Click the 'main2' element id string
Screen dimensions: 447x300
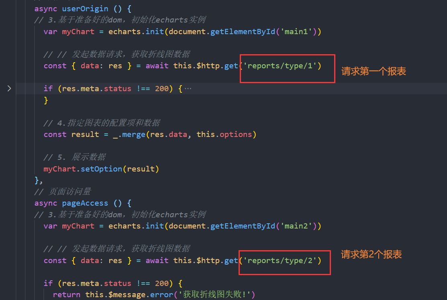tap(296, 226)
